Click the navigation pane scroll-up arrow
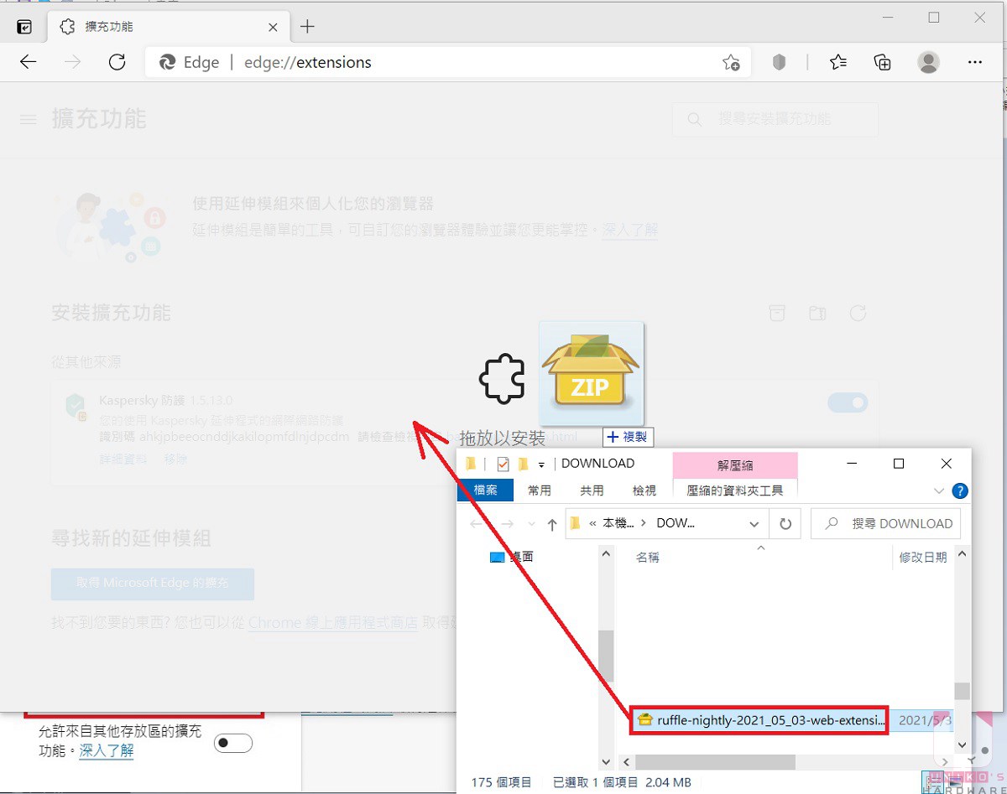The height and width of the screenshot is (794, 1007). pos(608,553)
